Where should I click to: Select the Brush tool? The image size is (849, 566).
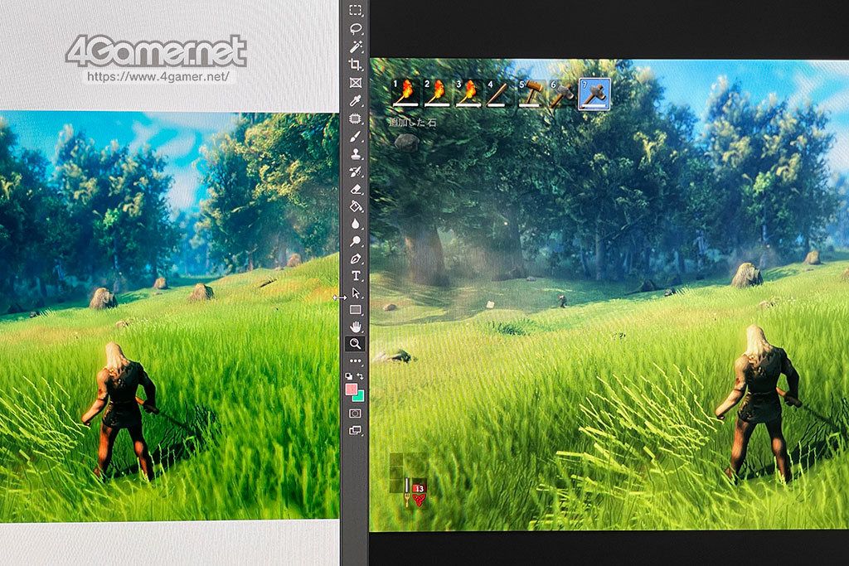tap(355, 137)
